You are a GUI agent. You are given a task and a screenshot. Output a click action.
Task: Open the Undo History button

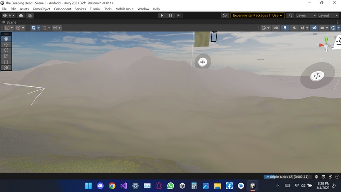pos(225,15)
